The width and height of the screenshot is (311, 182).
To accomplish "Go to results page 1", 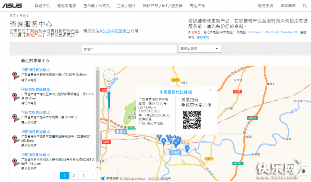I will point(65,176).
